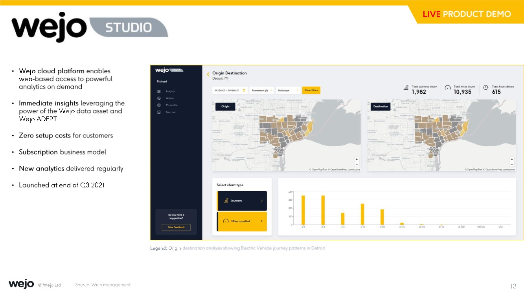This screenshot has width=524, height=294.
Task: Click the OpenStreetMap contributors link on Origin map
Action: coord(344,169)
